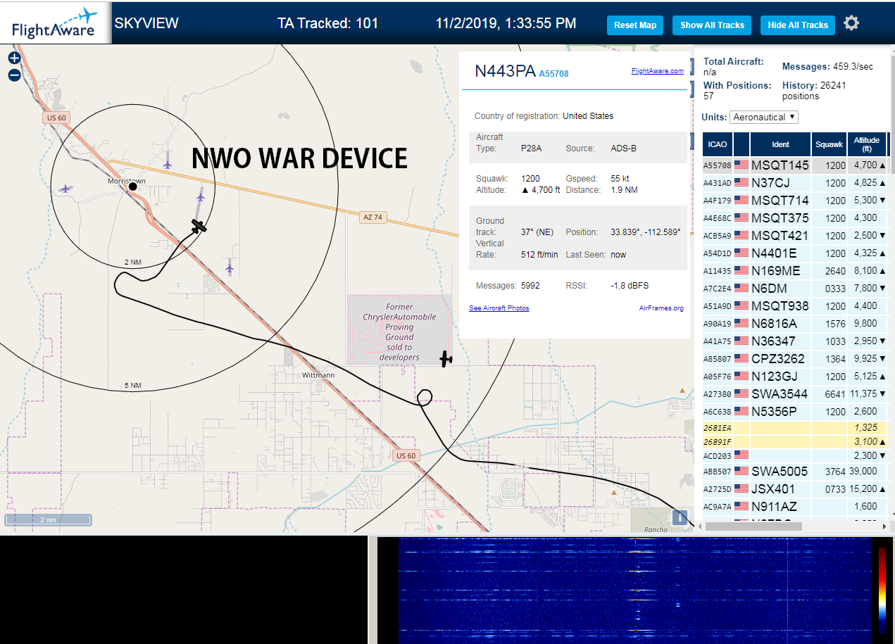Open the See Aircraft Photos link
The width and height of the screenshot is (895, 644).
coord(499,308)
